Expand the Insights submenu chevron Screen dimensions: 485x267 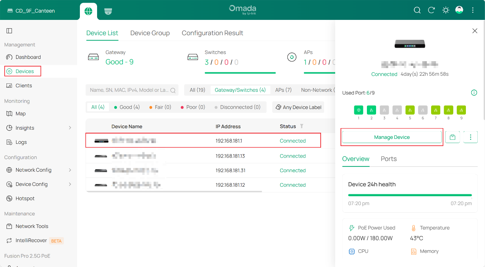click(x=70, y=128)
